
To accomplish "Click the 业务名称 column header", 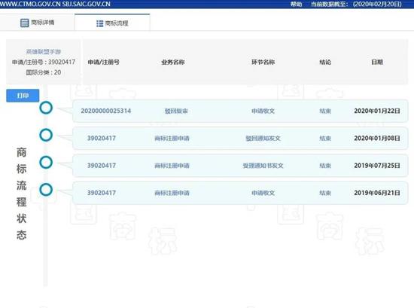I will tap(173, 63).
